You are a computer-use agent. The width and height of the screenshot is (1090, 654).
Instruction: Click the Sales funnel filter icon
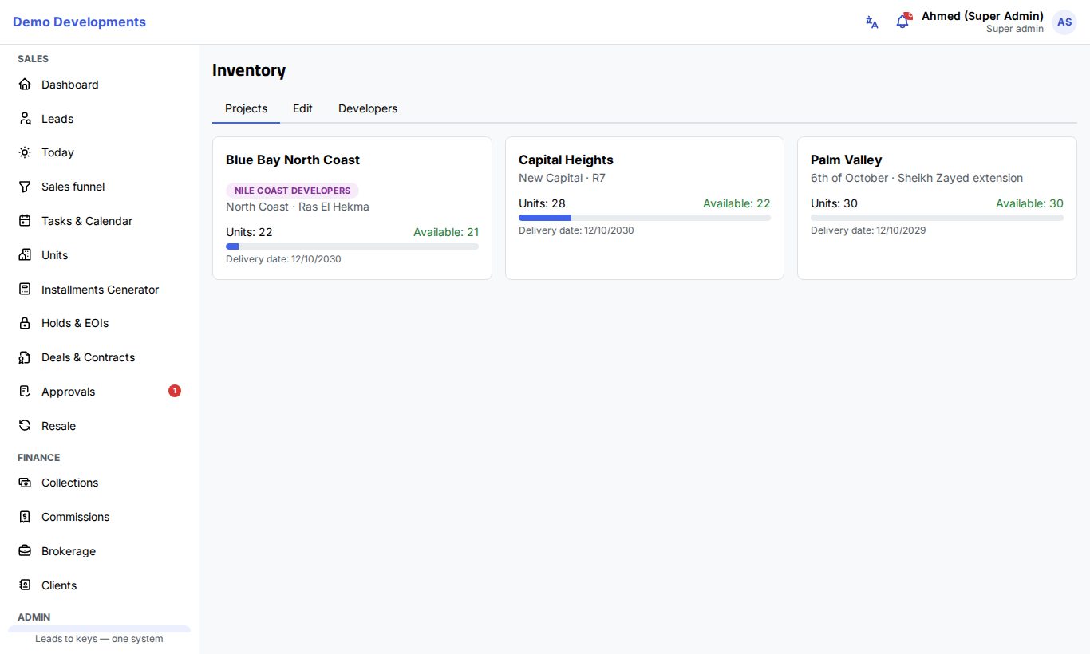pos(25,187)
